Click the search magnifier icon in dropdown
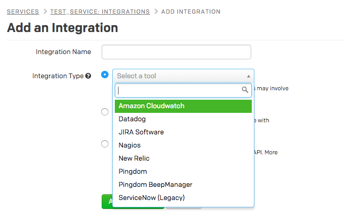The width and height of the screenshot is (345, 221). coord(245,90)
